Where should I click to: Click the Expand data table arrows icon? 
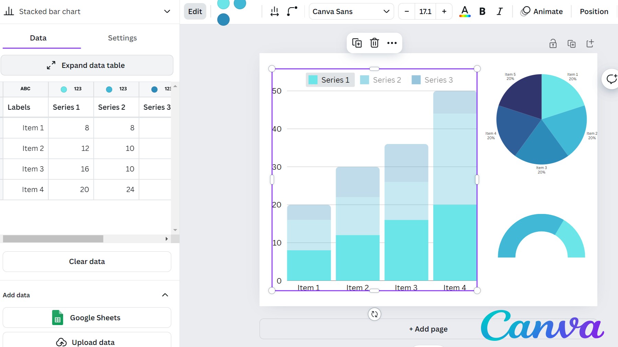coord(51,65)
